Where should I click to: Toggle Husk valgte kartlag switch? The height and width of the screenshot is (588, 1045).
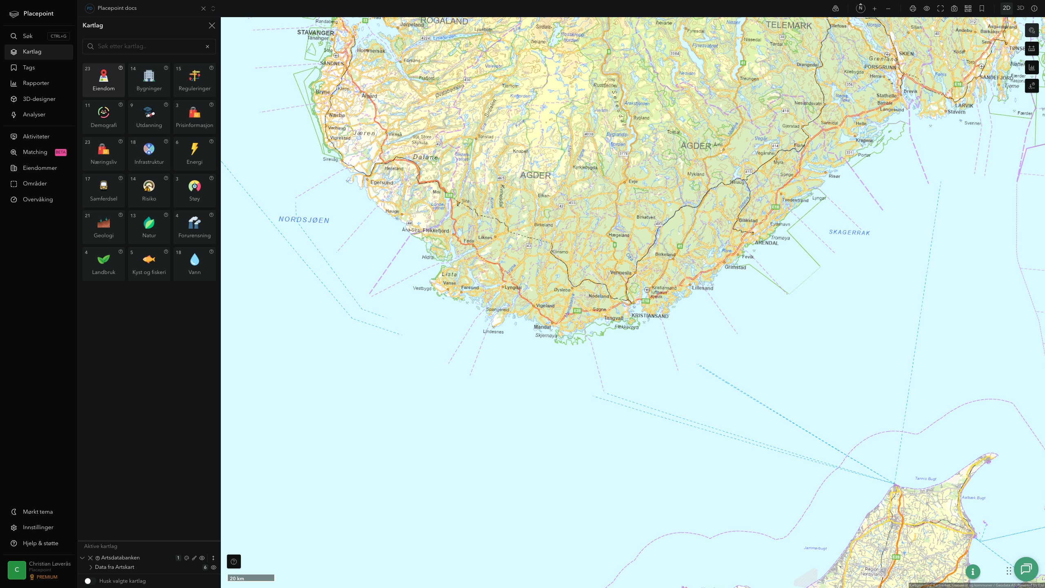pos(90,581)
